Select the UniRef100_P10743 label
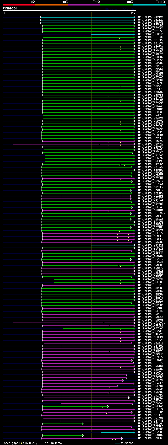The width and height of the screenshot is (168, 445). pyautogui.click(x=151, y=106)
